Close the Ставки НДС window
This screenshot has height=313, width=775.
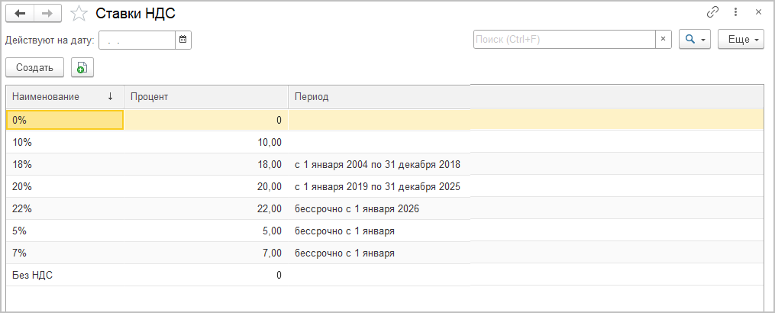pos(758,12)
